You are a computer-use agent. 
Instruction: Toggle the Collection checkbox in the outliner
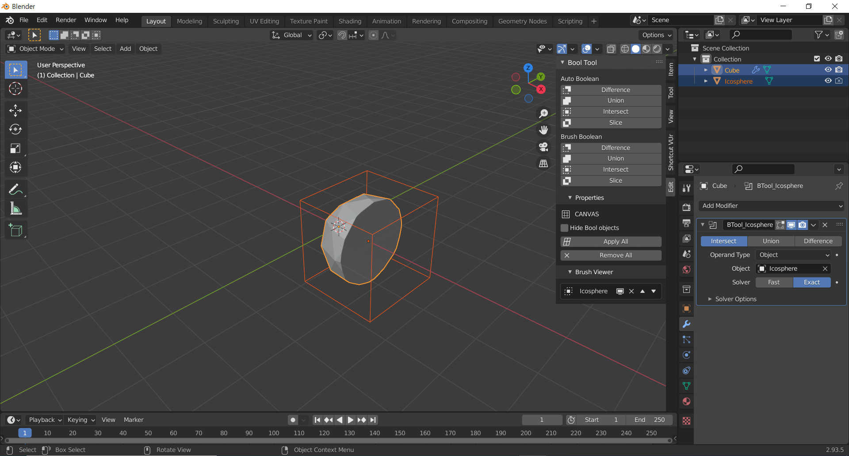pyautogui.click(x=816, y=58)
